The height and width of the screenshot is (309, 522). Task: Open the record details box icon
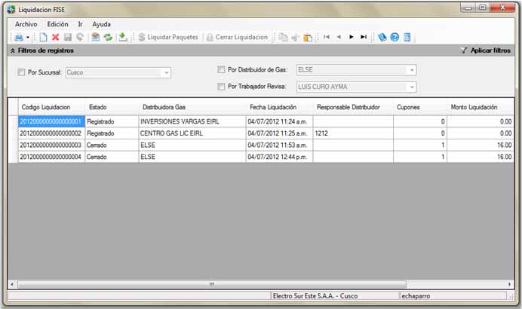[96, 37]
